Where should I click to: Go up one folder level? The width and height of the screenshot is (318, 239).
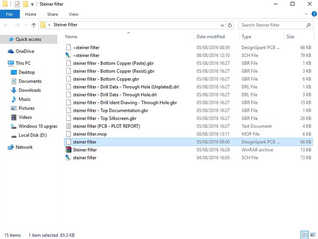click(34, 25)
